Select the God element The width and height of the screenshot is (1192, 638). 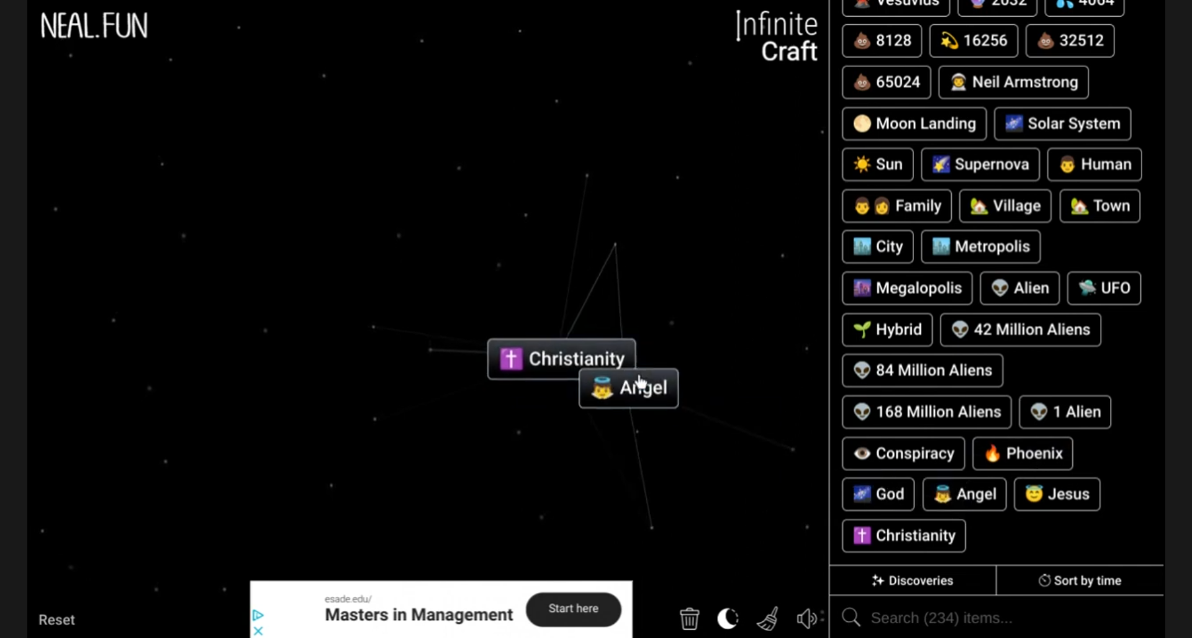(878, 495)
